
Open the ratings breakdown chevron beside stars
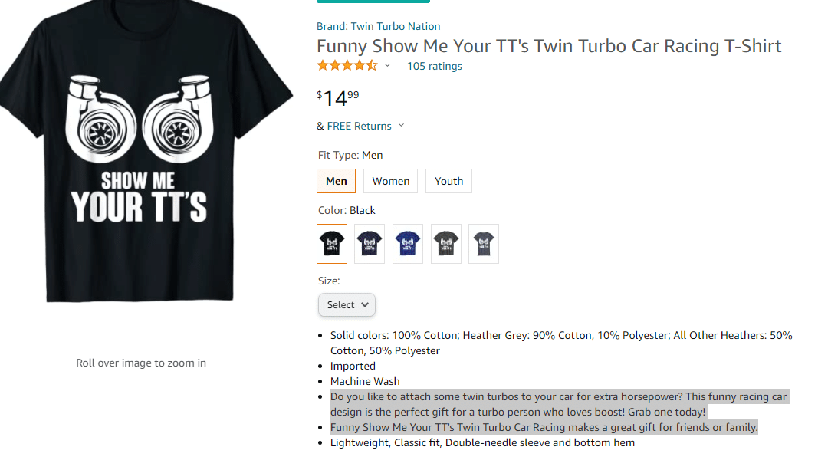tap(387, 65)
